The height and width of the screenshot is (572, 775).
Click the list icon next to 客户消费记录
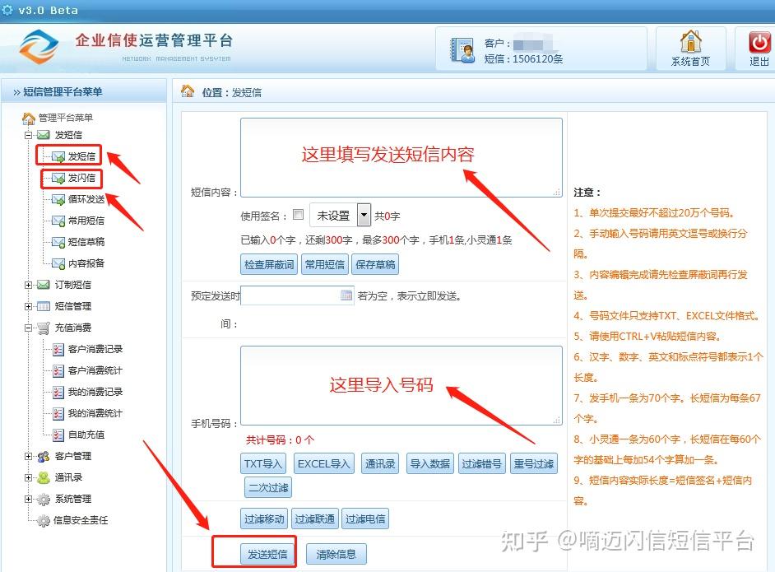58,350
